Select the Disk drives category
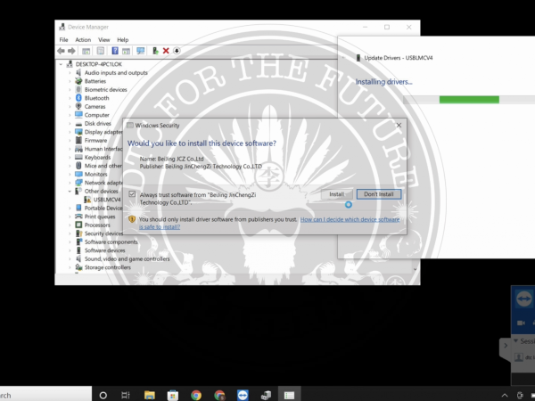 pyautogui.click(x=98, y=124)
